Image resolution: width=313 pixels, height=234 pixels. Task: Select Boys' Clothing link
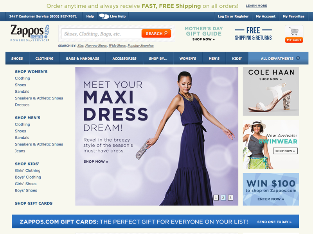point(28,177)
